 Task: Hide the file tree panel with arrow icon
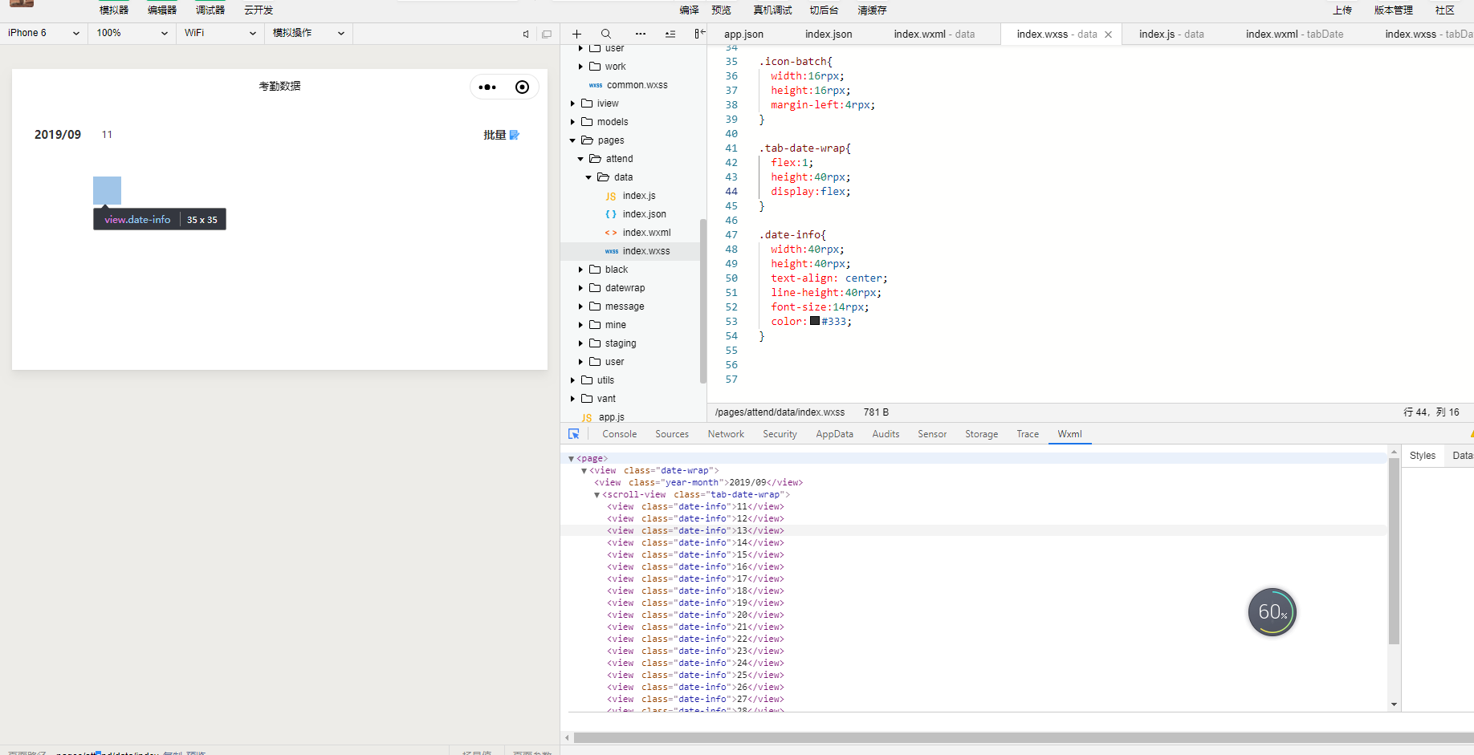[699, 34]
